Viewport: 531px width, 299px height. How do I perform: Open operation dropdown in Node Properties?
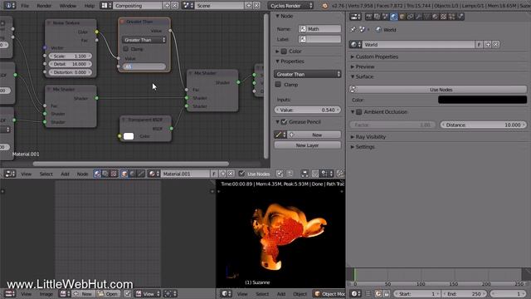[x=308, y=74]
